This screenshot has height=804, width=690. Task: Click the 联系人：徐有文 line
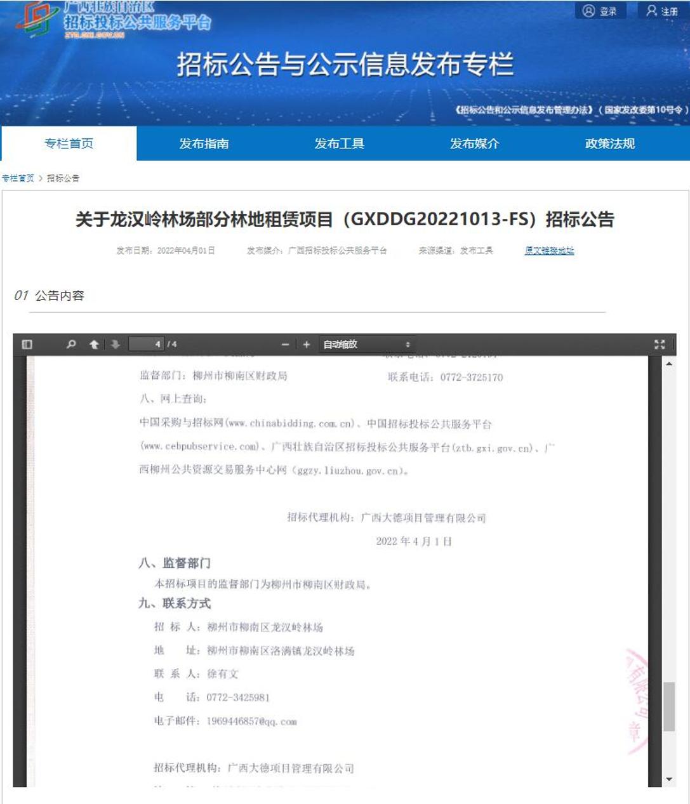pos(196,674)
